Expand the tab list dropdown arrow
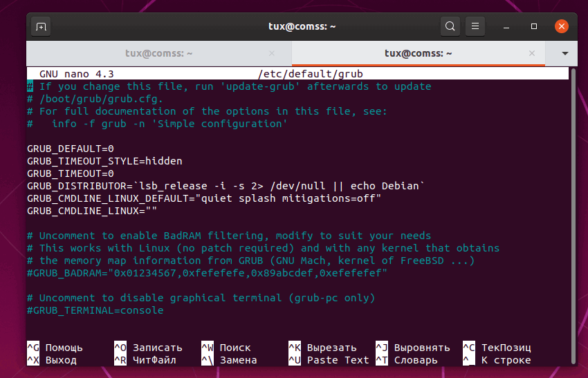 [x=565, y=53]
